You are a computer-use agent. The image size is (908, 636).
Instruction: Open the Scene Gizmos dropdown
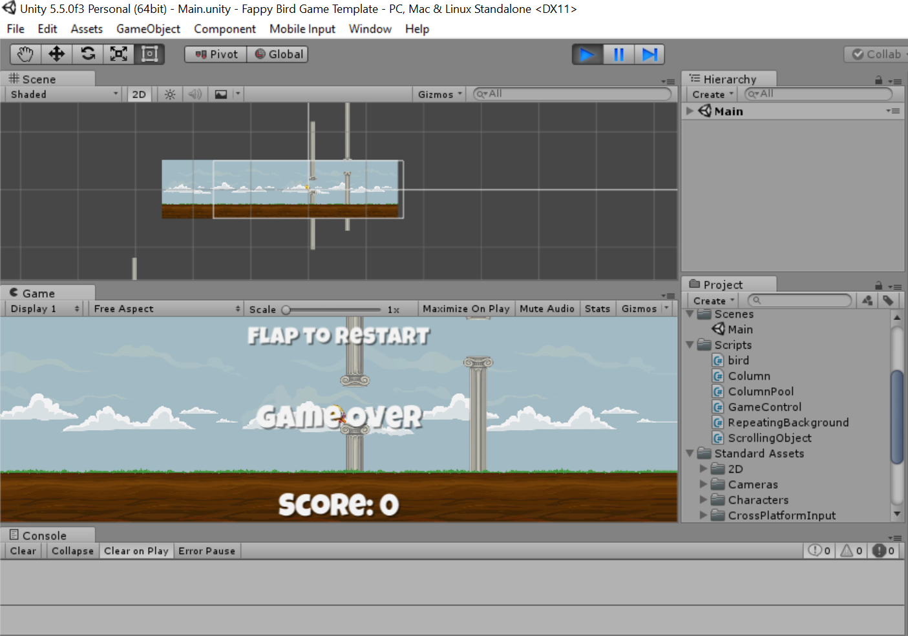pyautogui.click(x=439, y=94)
